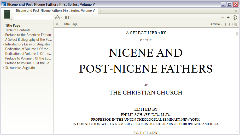Viewport: 240px width, 135px height.
Task: Close the panel tab with X
Action: [x=236, y=11]
